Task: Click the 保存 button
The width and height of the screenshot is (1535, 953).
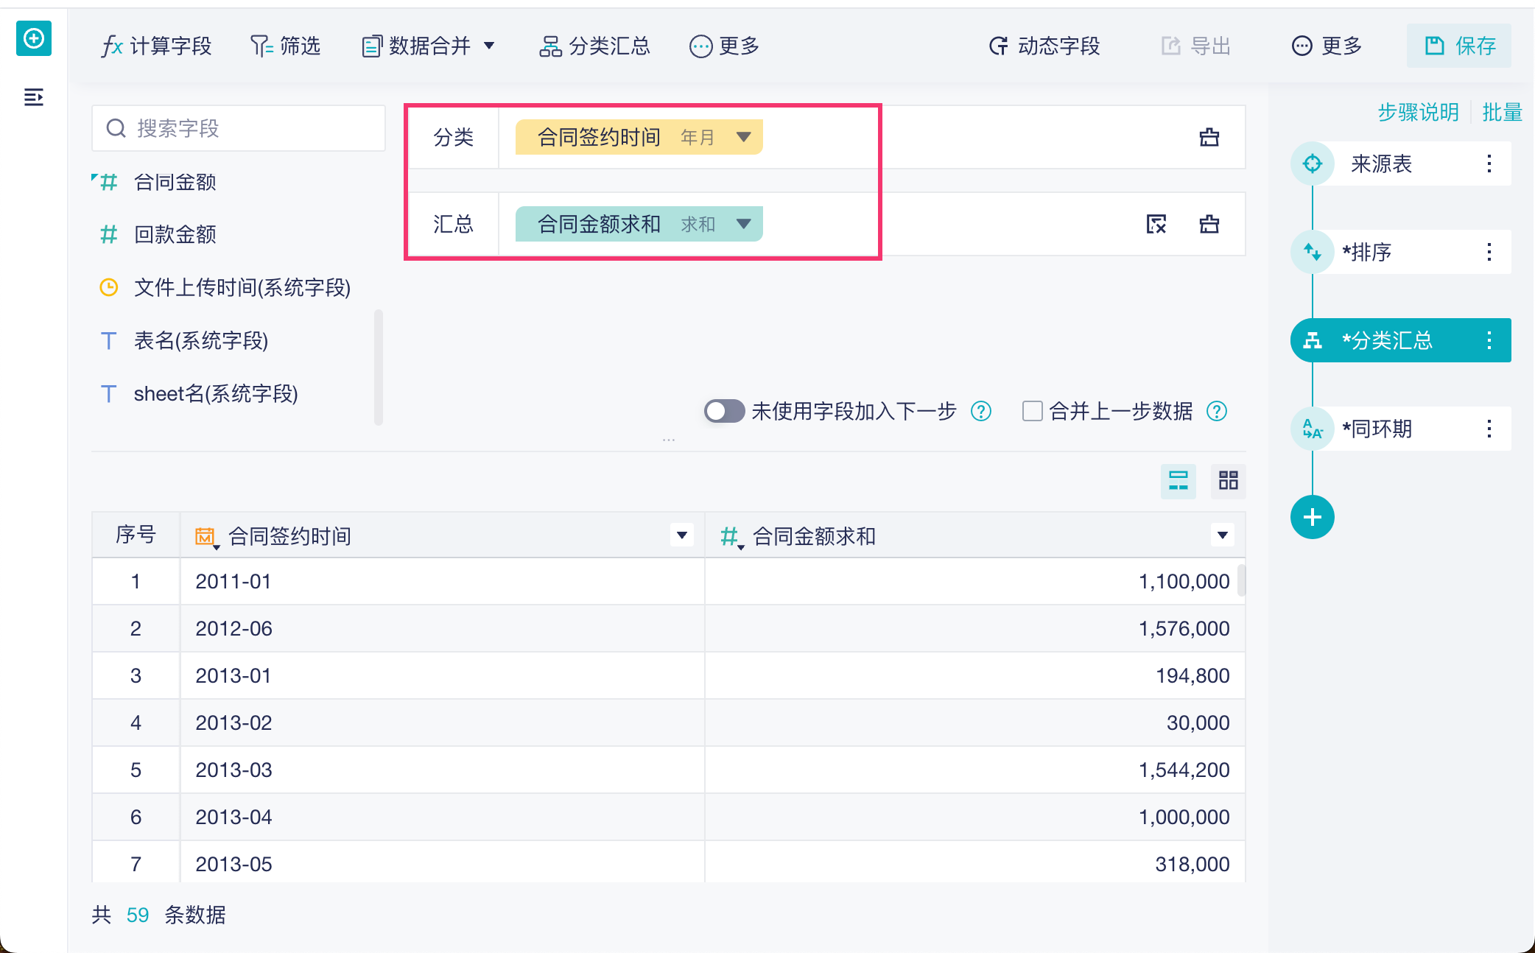Action: 1458,46
